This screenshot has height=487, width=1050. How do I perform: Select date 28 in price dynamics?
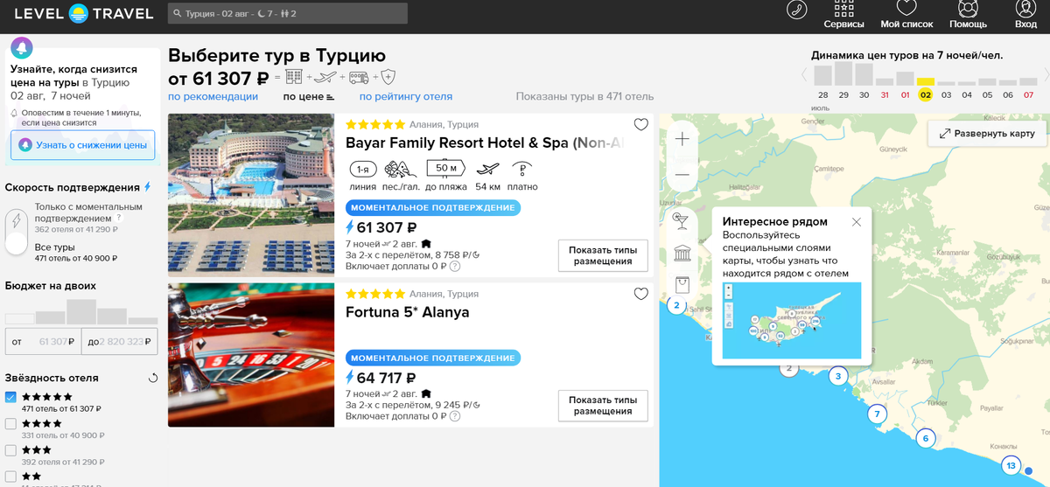click(822, 94)
